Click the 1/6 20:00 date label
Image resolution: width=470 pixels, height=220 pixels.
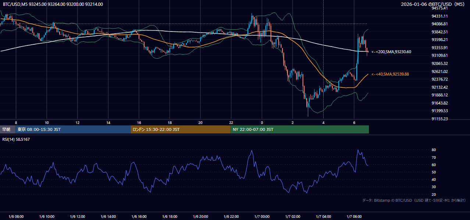[x=200, y=217]
